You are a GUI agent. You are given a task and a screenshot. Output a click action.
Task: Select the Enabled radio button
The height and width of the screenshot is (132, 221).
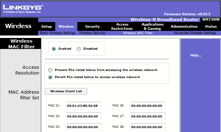click(x=54, y=49)
